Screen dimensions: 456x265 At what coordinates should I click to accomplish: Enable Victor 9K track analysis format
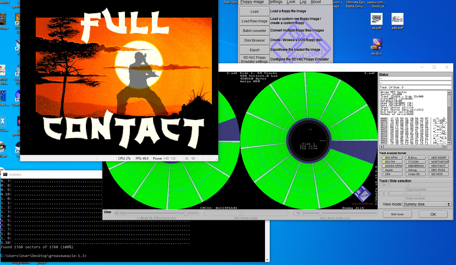tap(415, 174)
